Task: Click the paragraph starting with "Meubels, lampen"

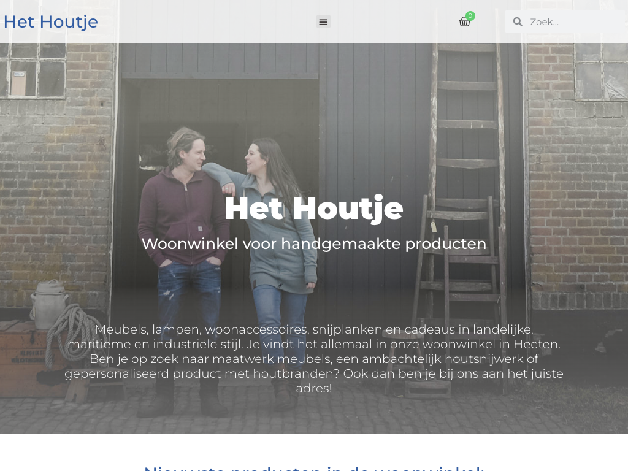Action: pos(313,359)
